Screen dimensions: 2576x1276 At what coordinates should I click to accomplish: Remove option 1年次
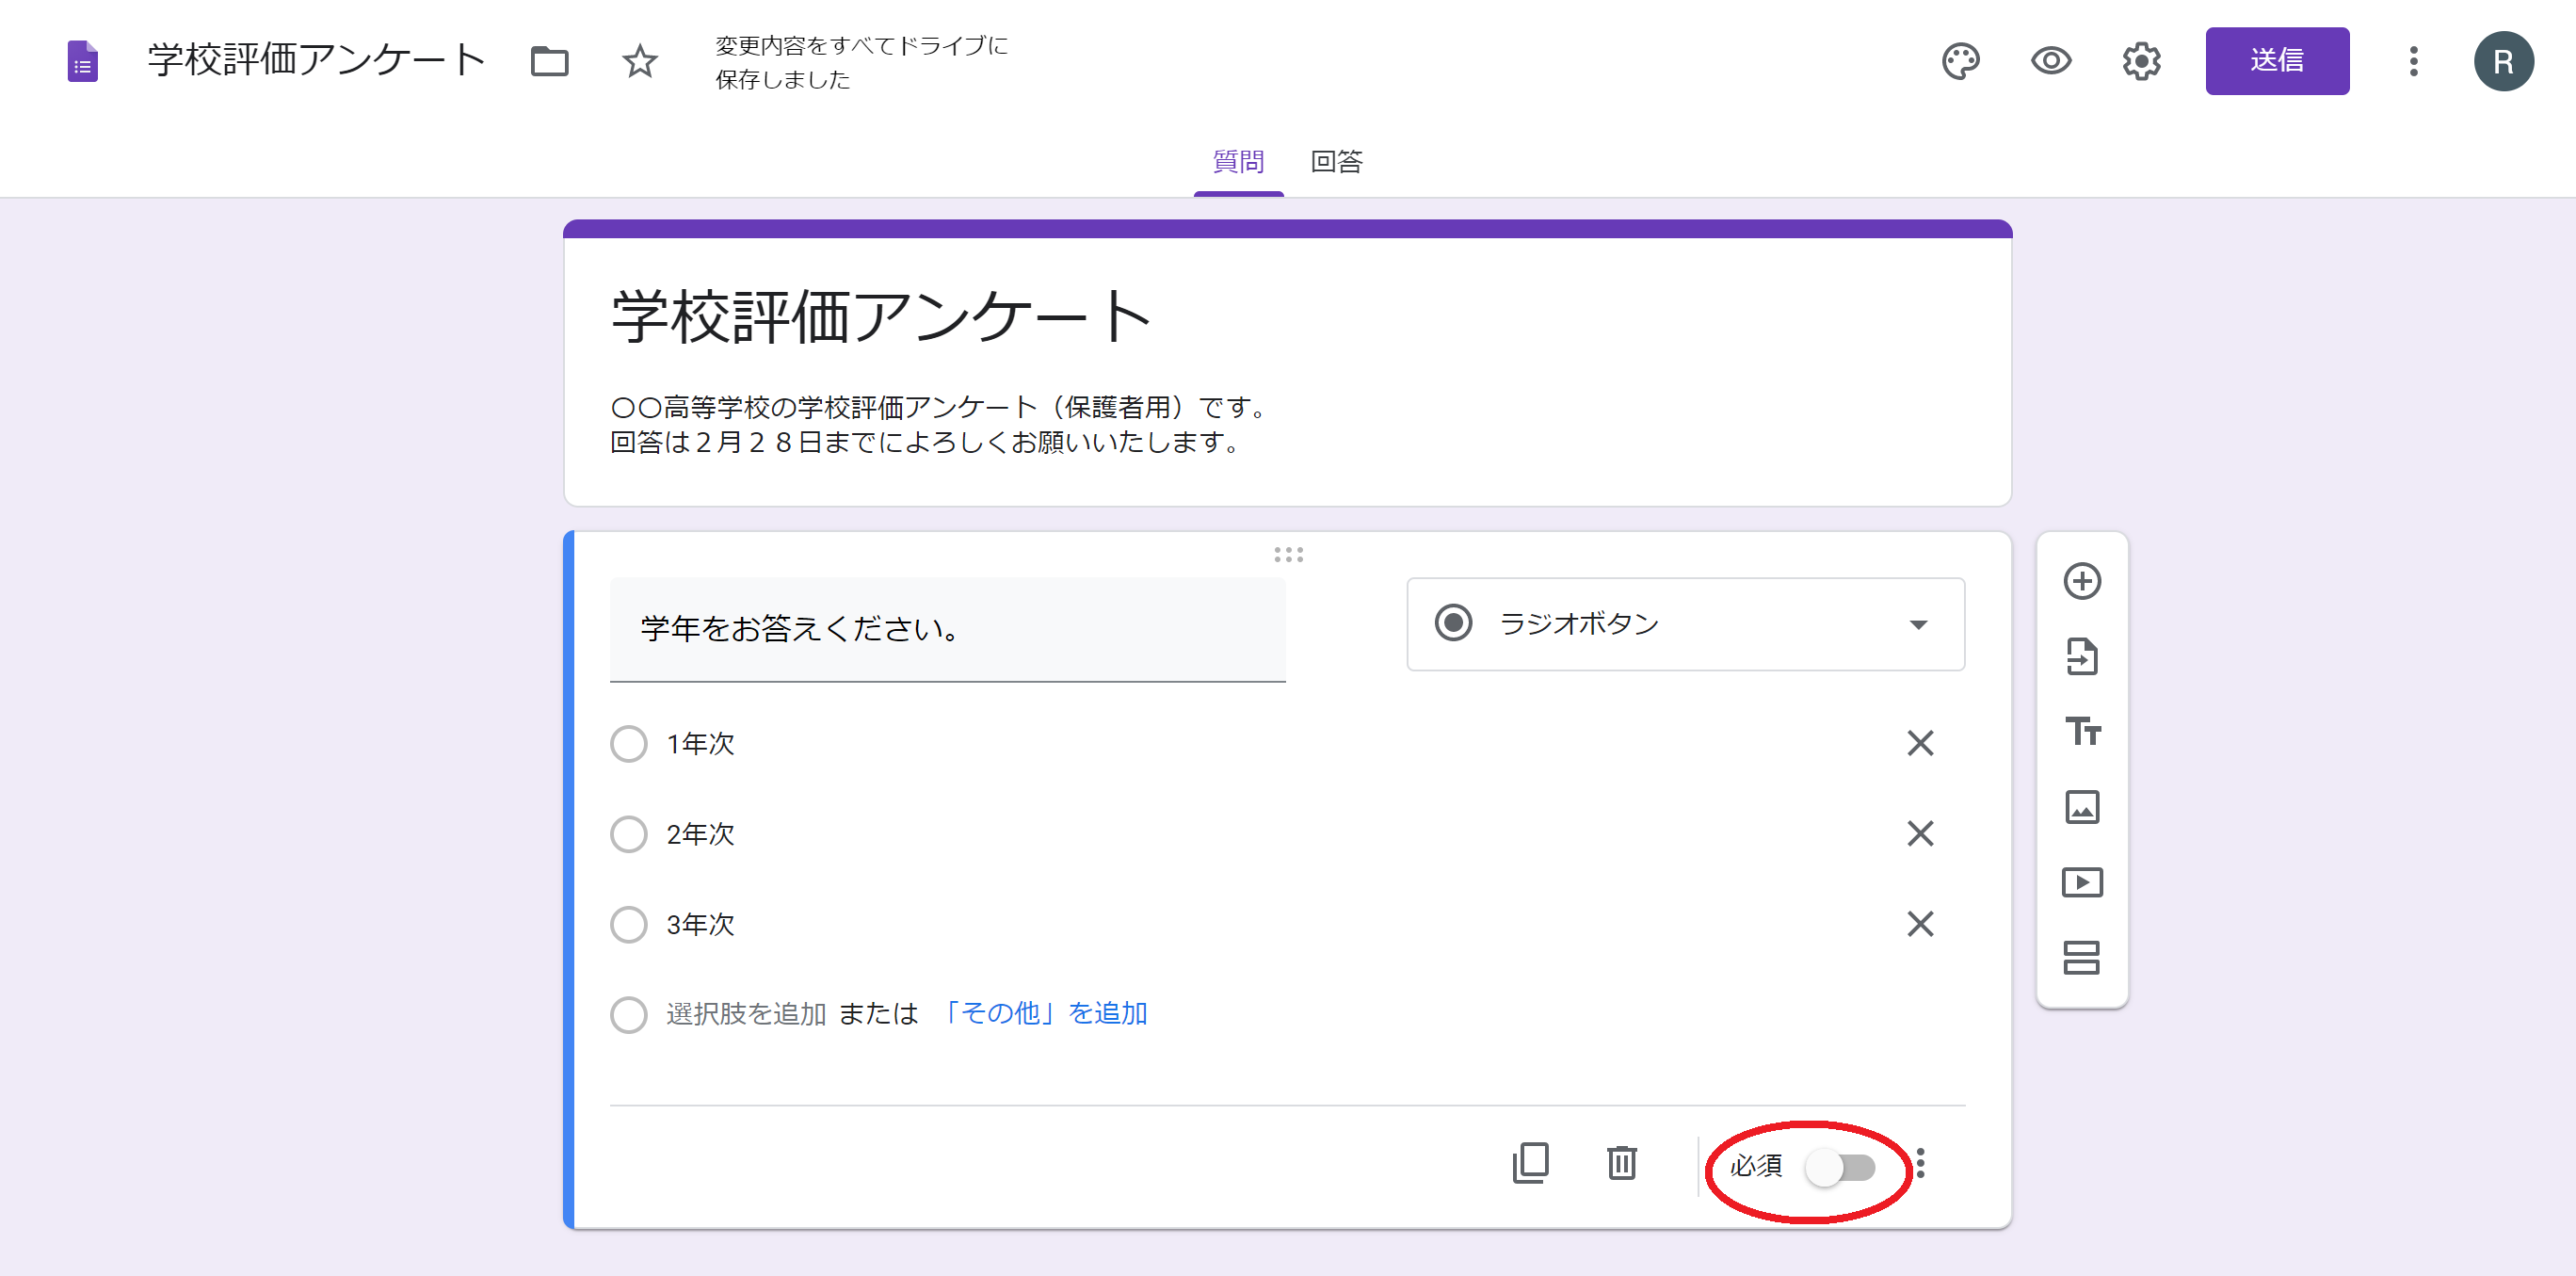pos(1919,743)
